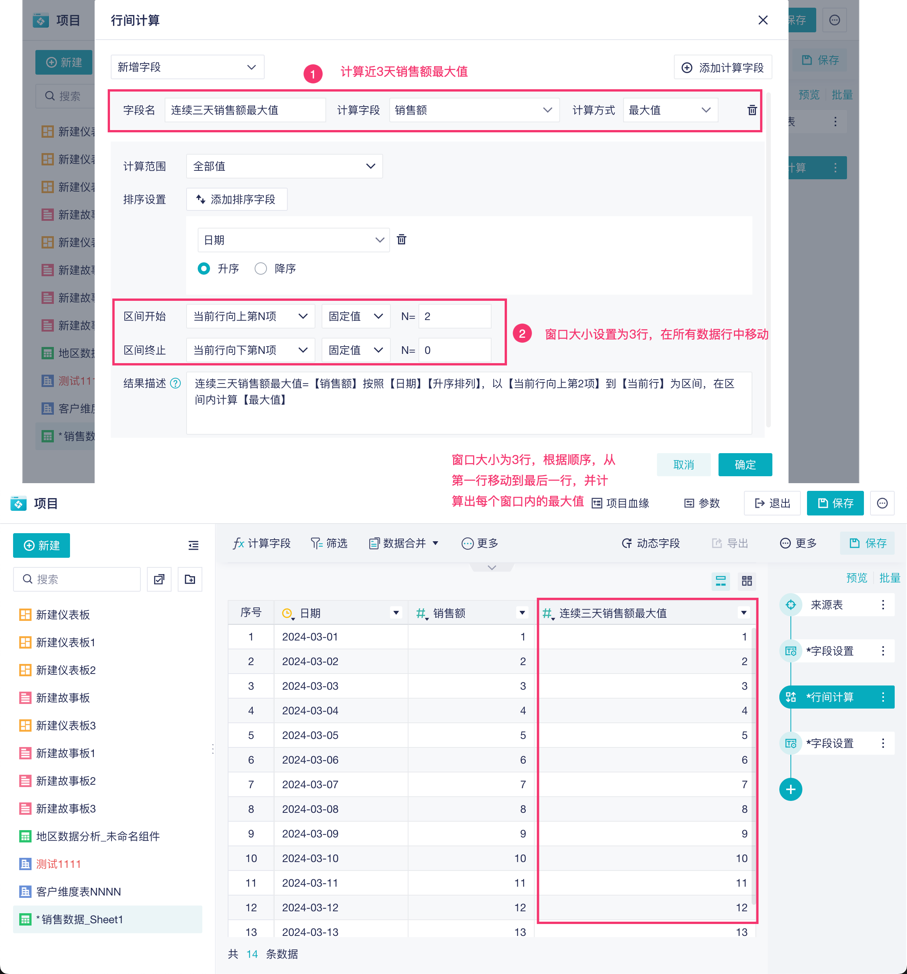The height and width of the screenshot is (974, 907).
Task: Open new folder icon beside search
Action: pos(190,580)
